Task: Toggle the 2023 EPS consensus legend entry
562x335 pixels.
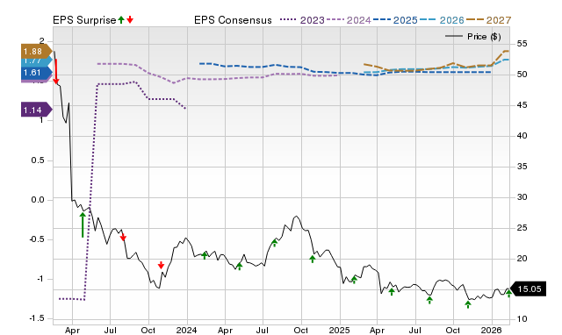Action: [x=302, y=20]
